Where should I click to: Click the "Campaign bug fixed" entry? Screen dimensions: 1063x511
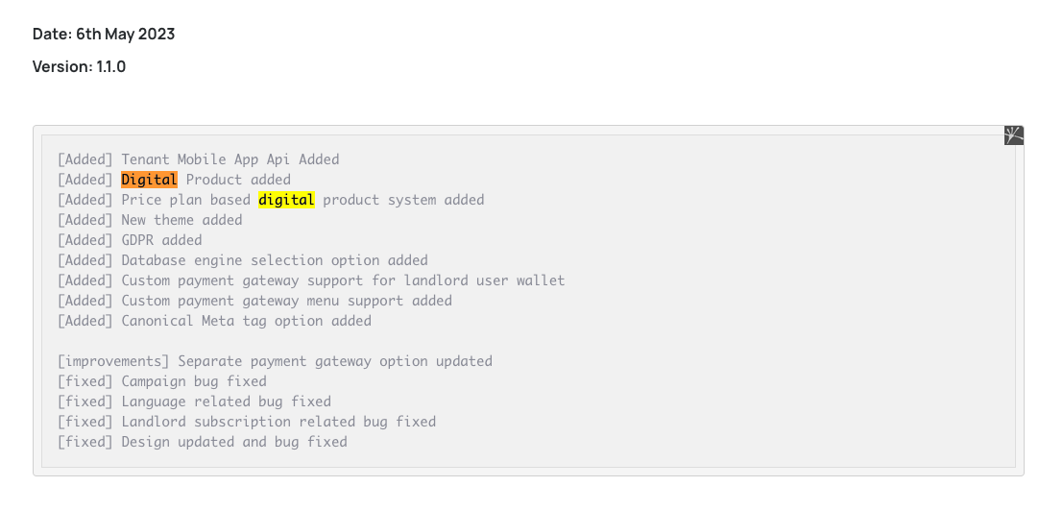[x=194, y=381]
